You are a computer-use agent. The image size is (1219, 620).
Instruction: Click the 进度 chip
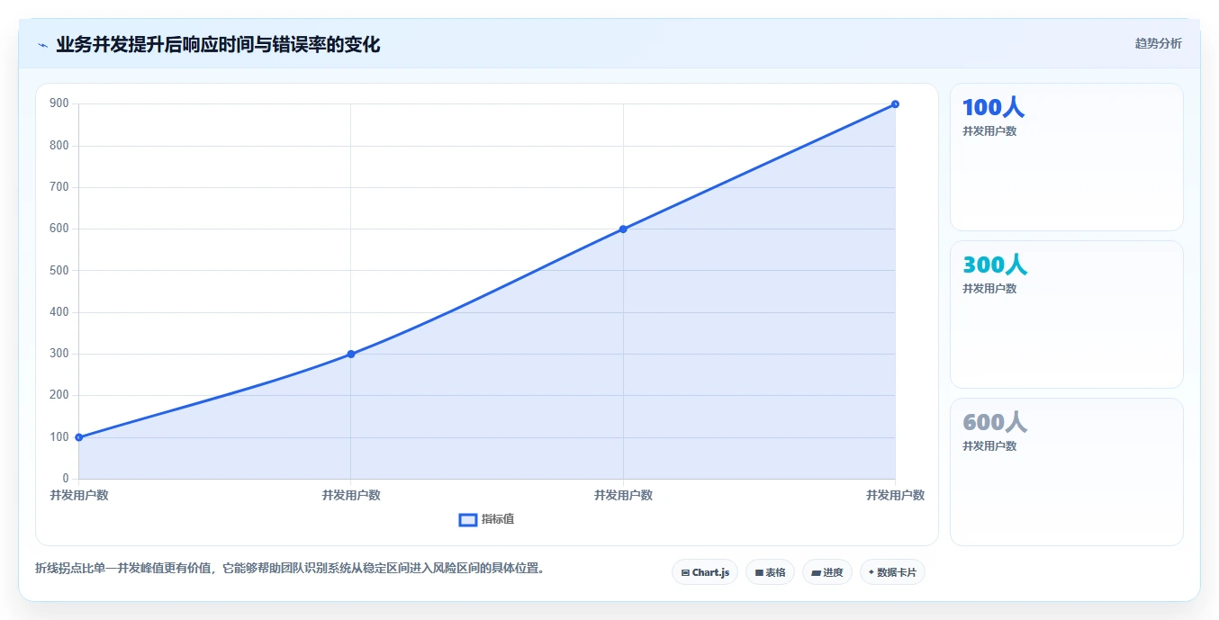[x=827, y=572]
